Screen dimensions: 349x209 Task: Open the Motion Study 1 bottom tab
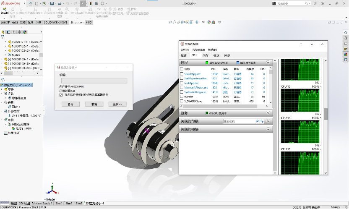(x=42, y=203)
